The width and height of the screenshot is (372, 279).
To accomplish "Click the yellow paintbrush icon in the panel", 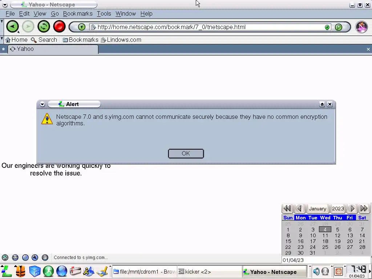I will pos(102,271).
